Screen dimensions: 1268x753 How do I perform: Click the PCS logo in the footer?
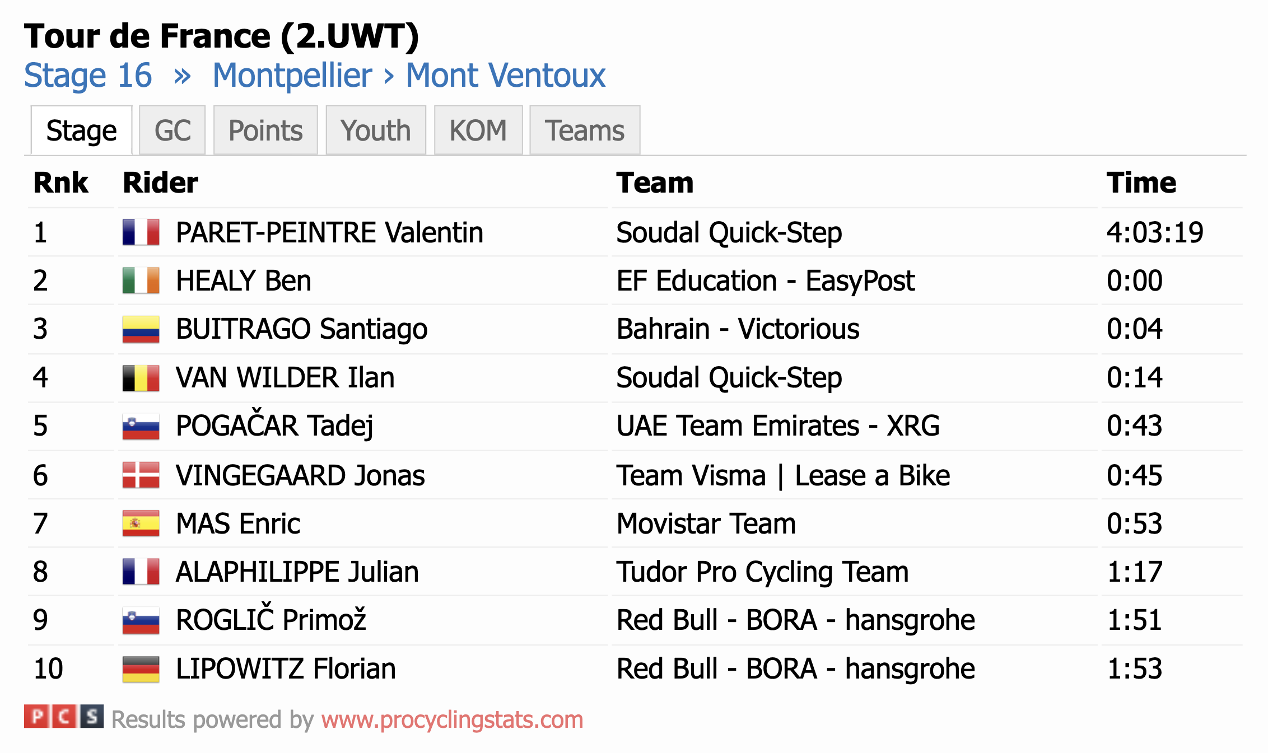64,717
